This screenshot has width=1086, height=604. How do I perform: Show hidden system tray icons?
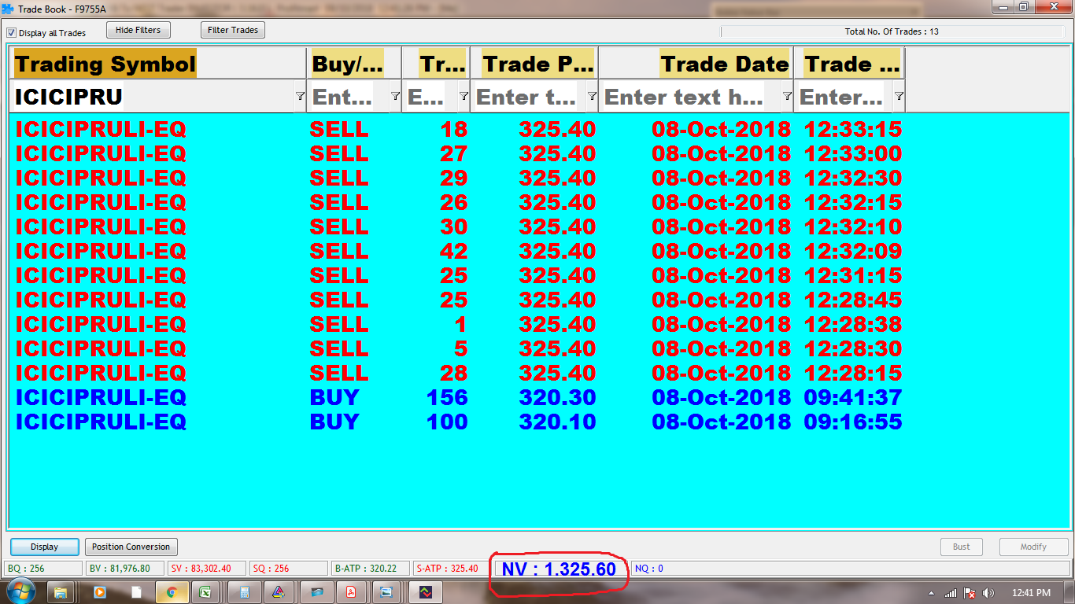pos(932,593)
